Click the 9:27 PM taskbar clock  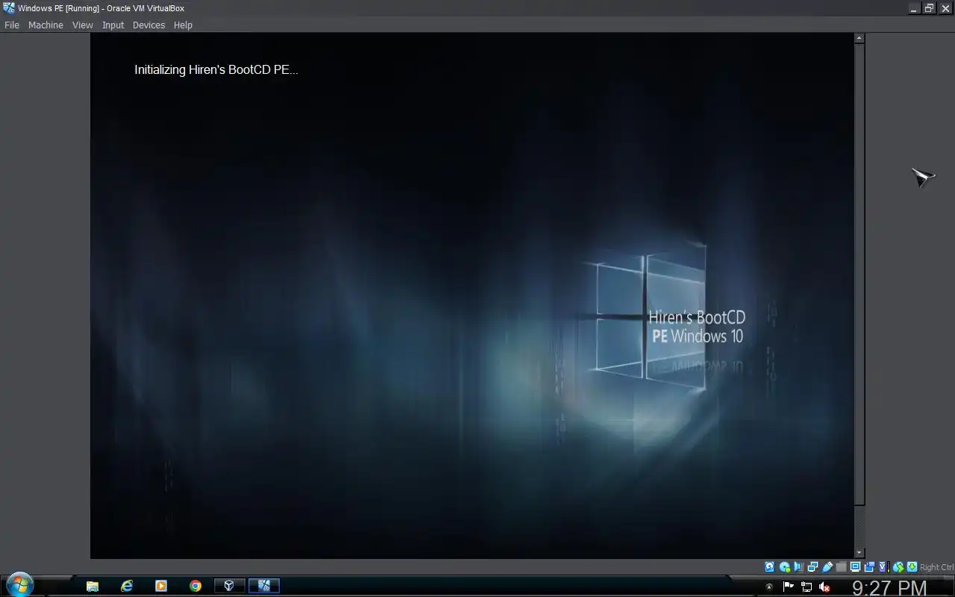click(889, 587)
